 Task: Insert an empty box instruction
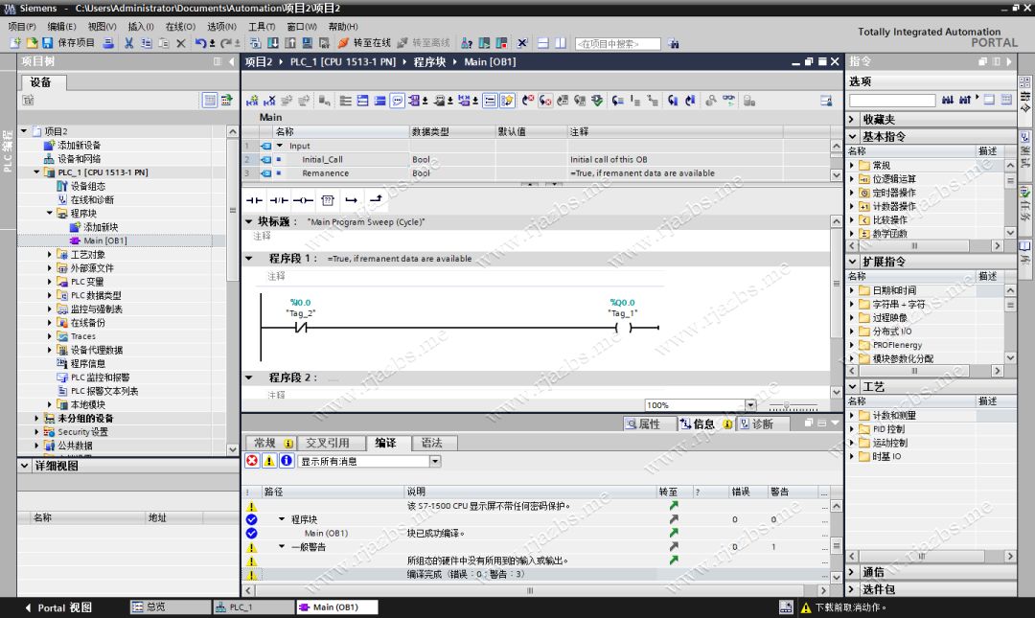(326, 199)
